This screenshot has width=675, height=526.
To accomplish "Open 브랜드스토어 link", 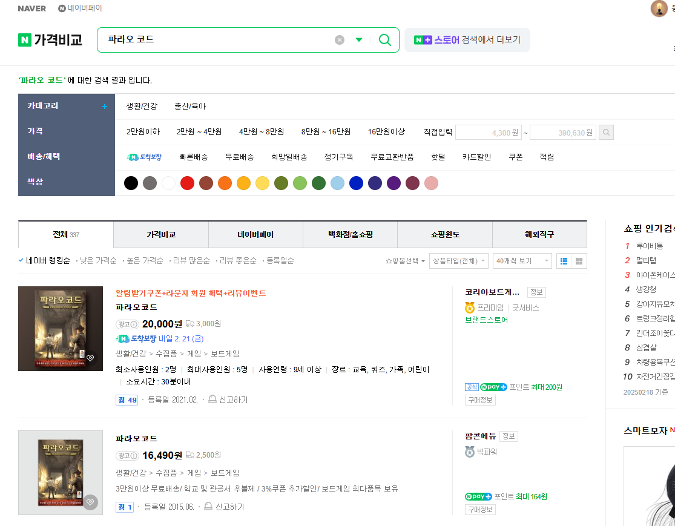I will pos(487,320).
